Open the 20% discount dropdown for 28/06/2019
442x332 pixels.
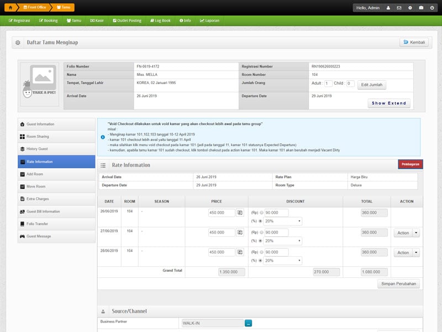(283, 261)
